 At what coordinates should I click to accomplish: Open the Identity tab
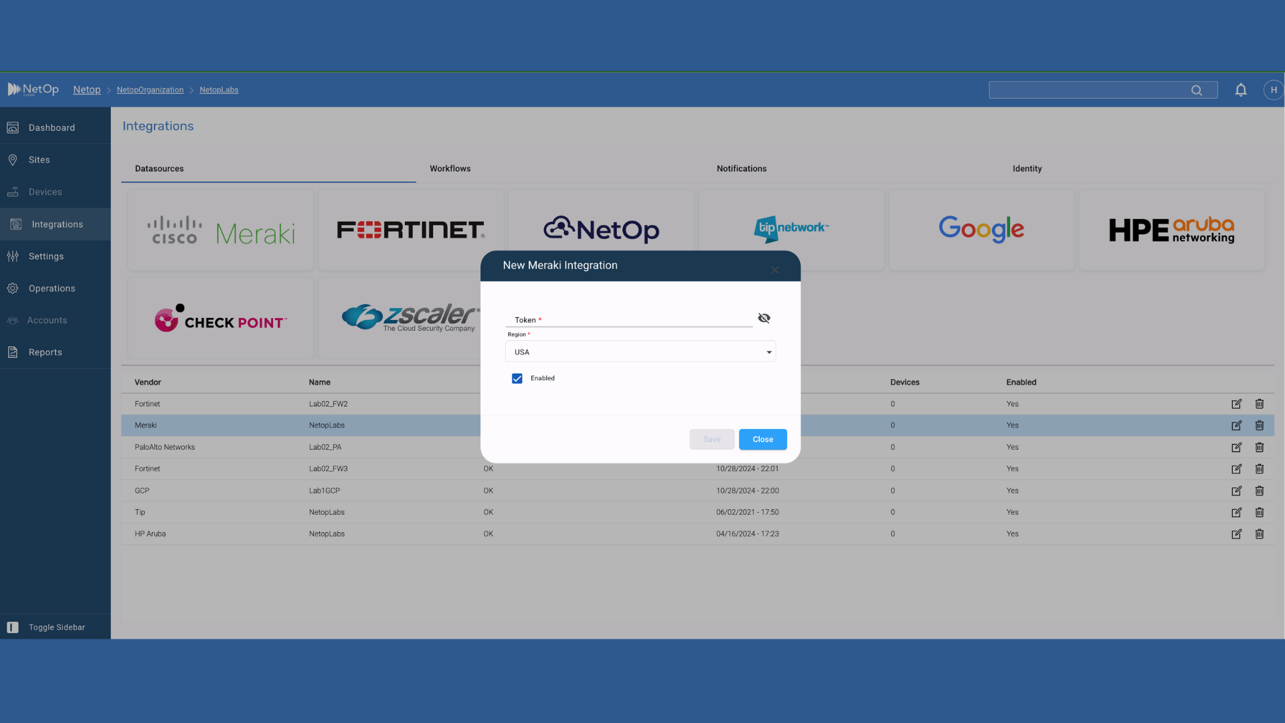pos(1027,169)
